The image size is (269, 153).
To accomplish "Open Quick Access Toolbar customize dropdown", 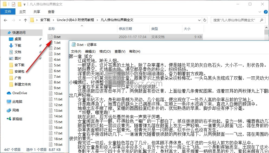I will (25, 4).
